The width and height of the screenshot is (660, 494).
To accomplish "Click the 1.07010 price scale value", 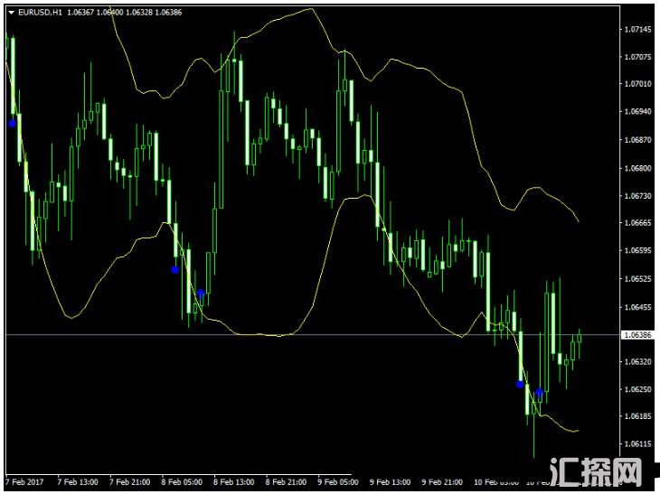I will coord(637,84).
